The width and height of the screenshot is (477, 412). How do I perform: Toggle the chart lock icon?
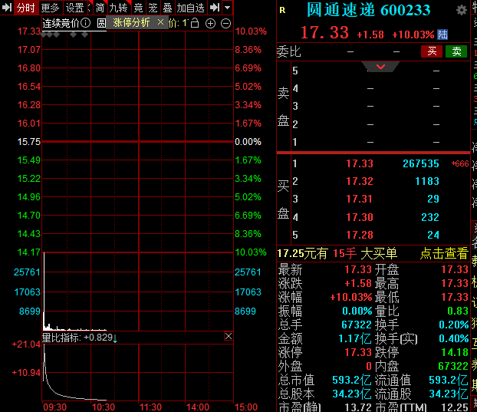(195, 23)
